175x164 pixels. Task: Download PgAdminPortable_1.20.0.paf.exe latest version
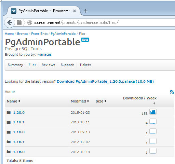105,81
